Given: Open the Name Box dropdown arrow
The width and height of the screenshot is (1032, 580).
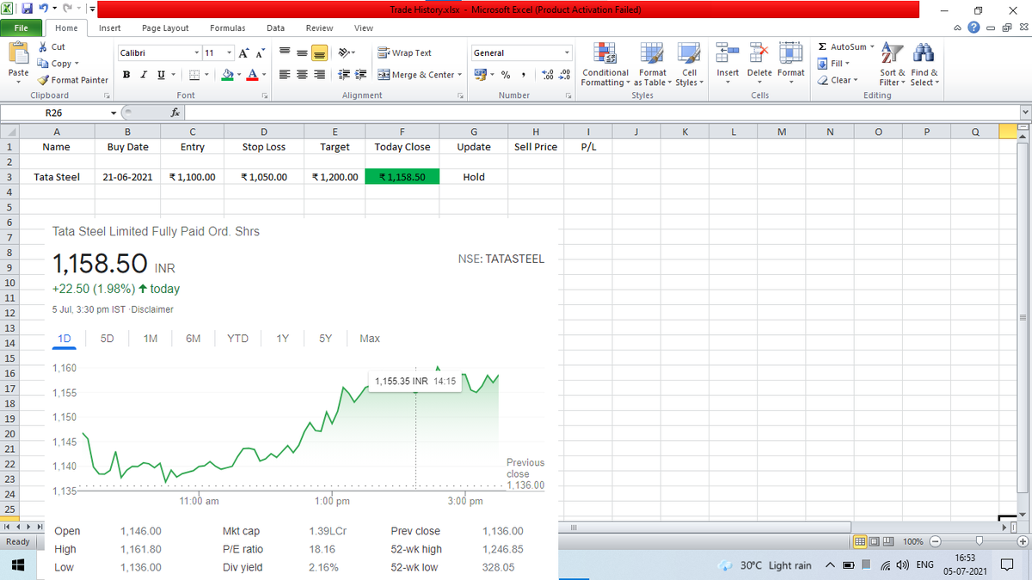Looking at the screenshot, I should click(114, 113).
